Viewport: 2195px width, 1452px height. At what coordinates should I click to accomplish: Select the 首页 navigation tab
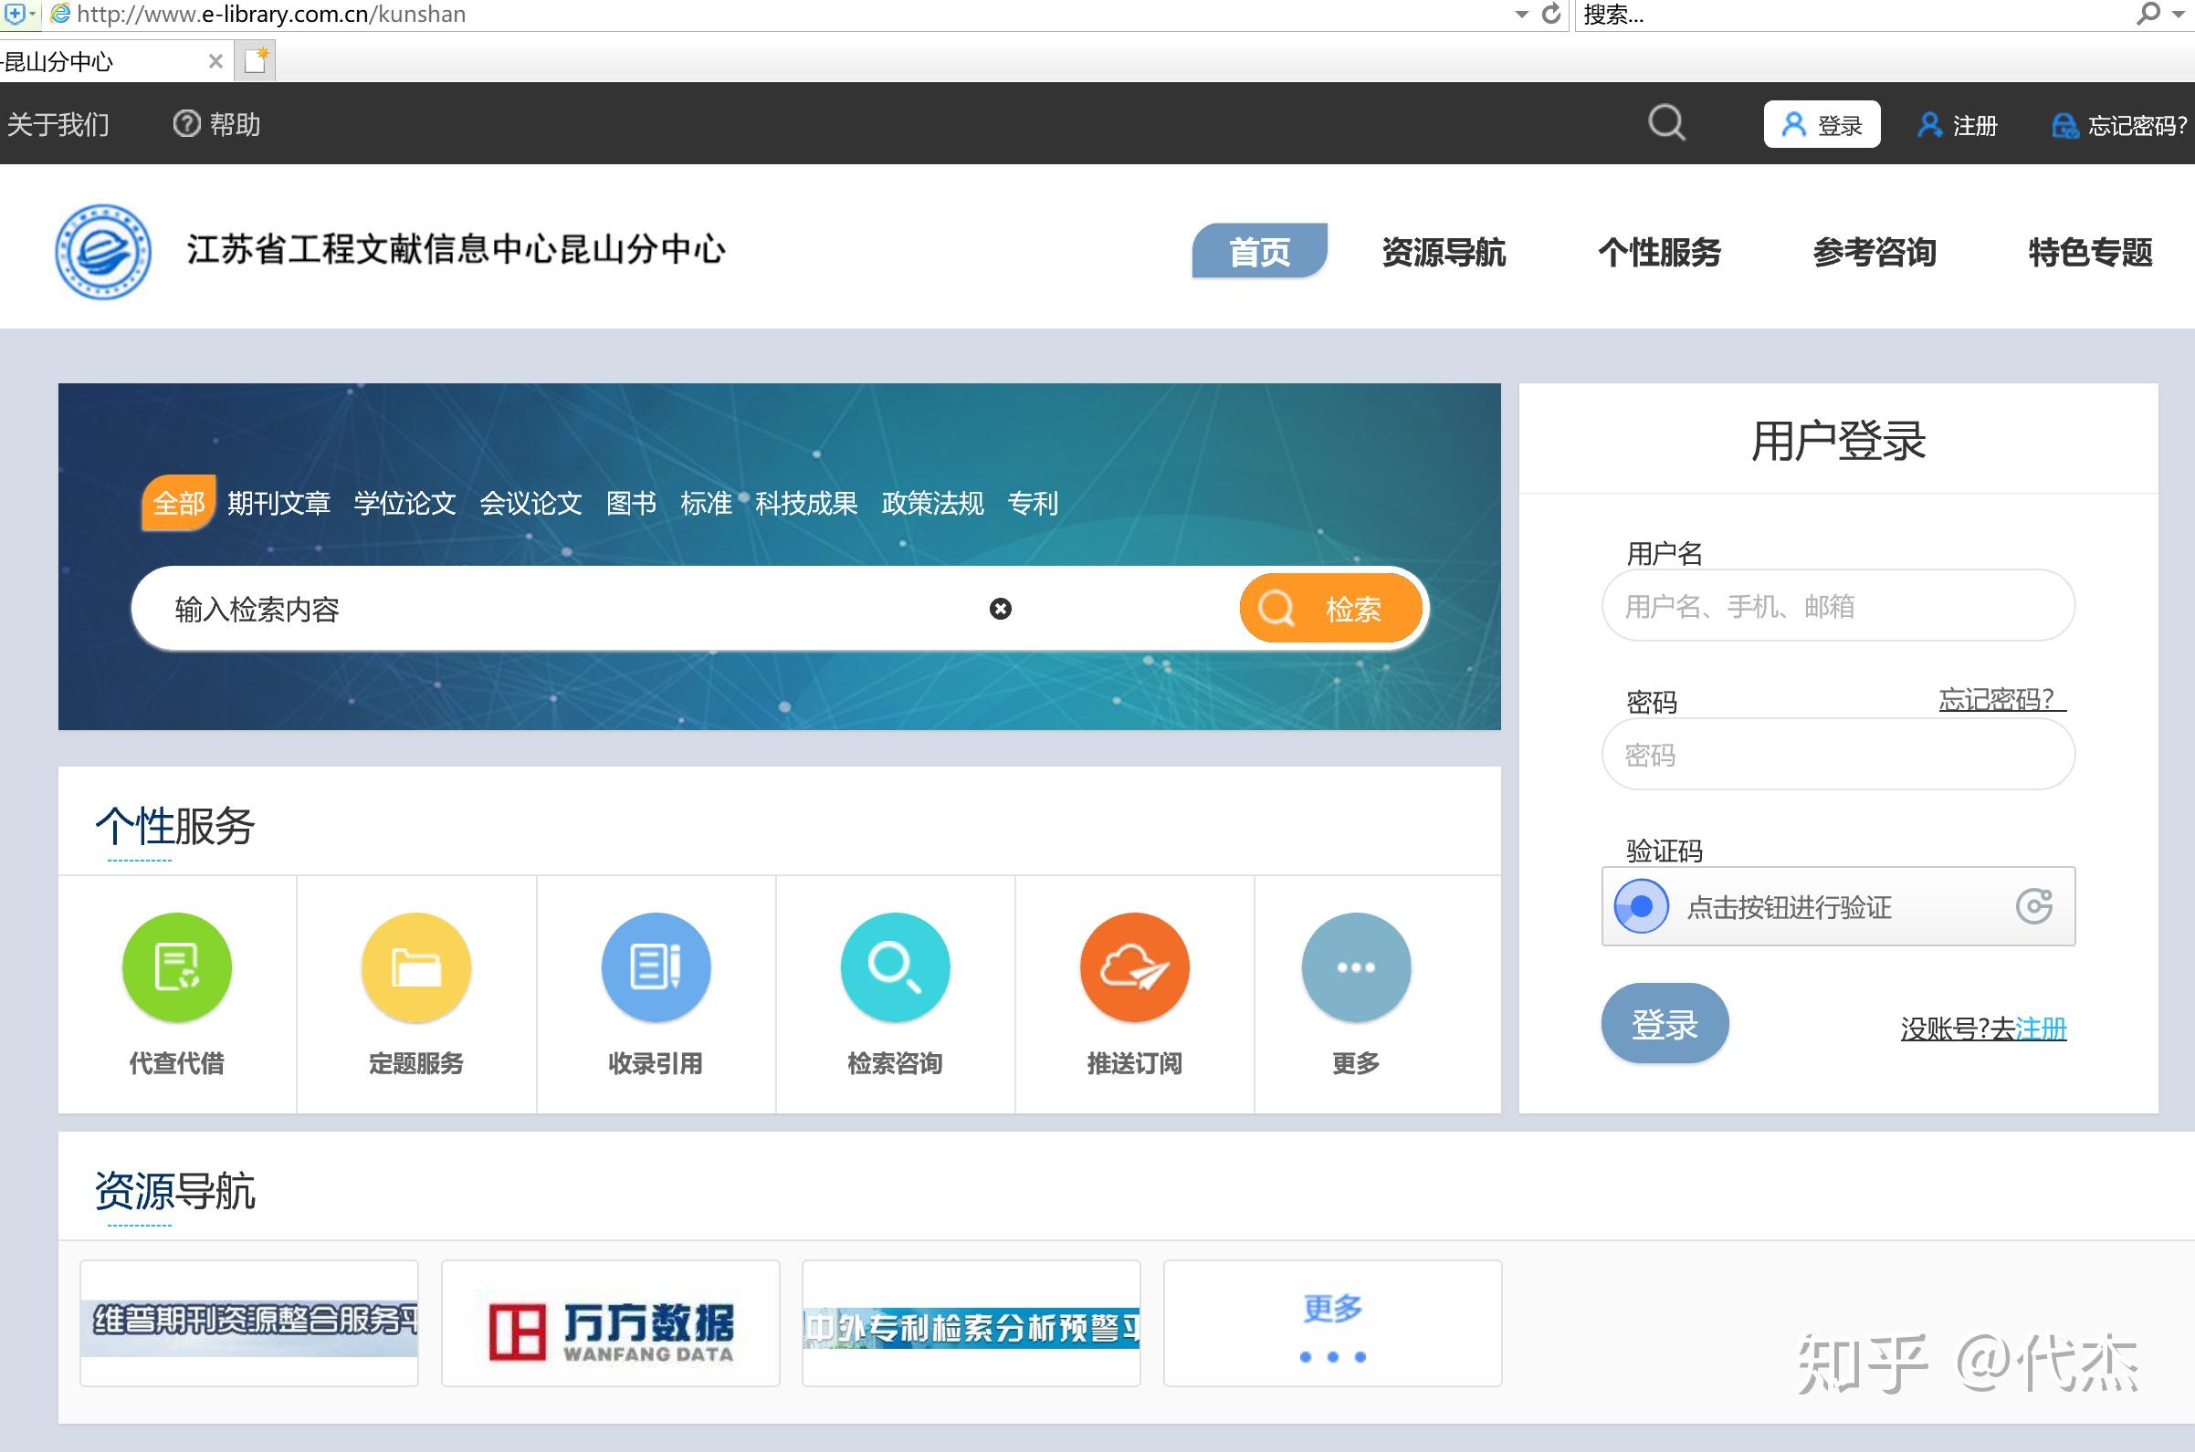click(x=1258, y=251)
